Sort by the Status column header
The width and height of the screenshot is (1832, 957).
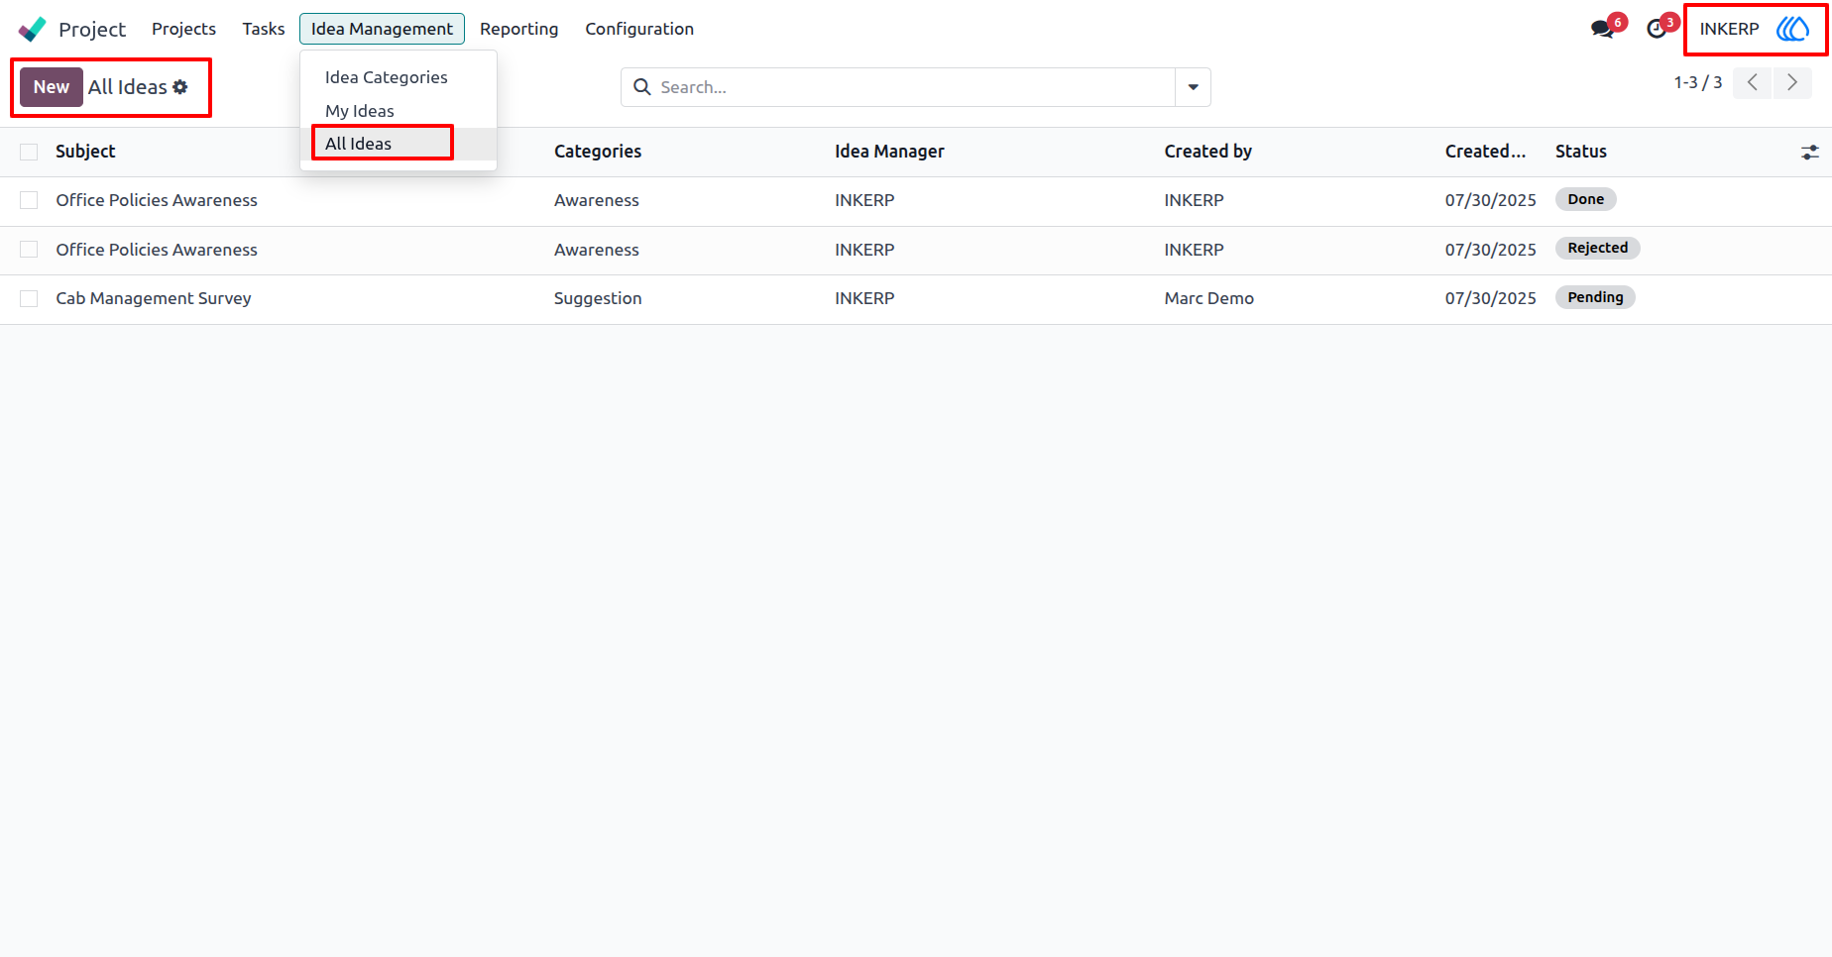[1581, 152]
